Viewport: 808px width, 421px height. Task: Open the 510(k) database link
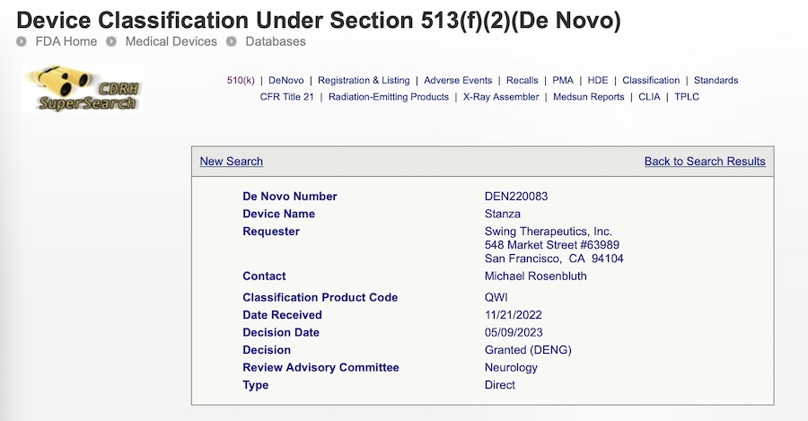(x=241, y=80)
